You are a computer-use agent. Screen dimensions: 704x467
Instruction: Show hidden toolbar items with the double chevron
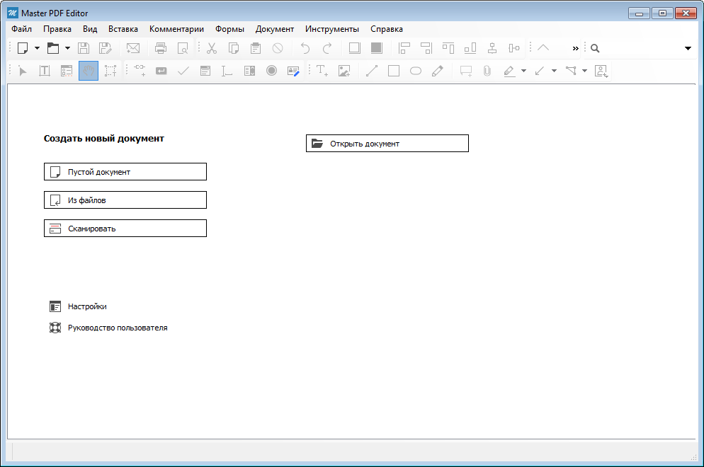pyautogui.click(x=575, y=48)
